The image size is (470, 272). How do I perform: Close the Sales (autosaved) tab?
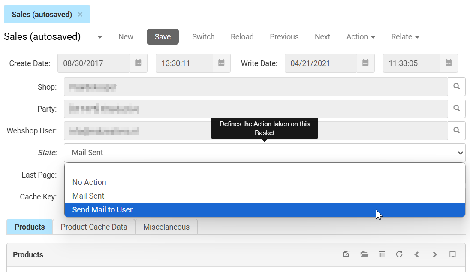click(80, 15)
